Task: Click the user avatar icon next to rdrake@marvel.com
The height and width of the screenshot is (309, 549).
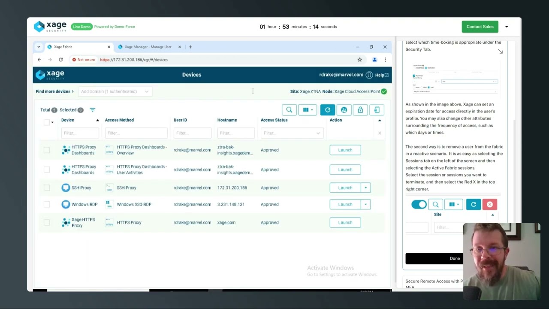Action: [x=369, y=75]
